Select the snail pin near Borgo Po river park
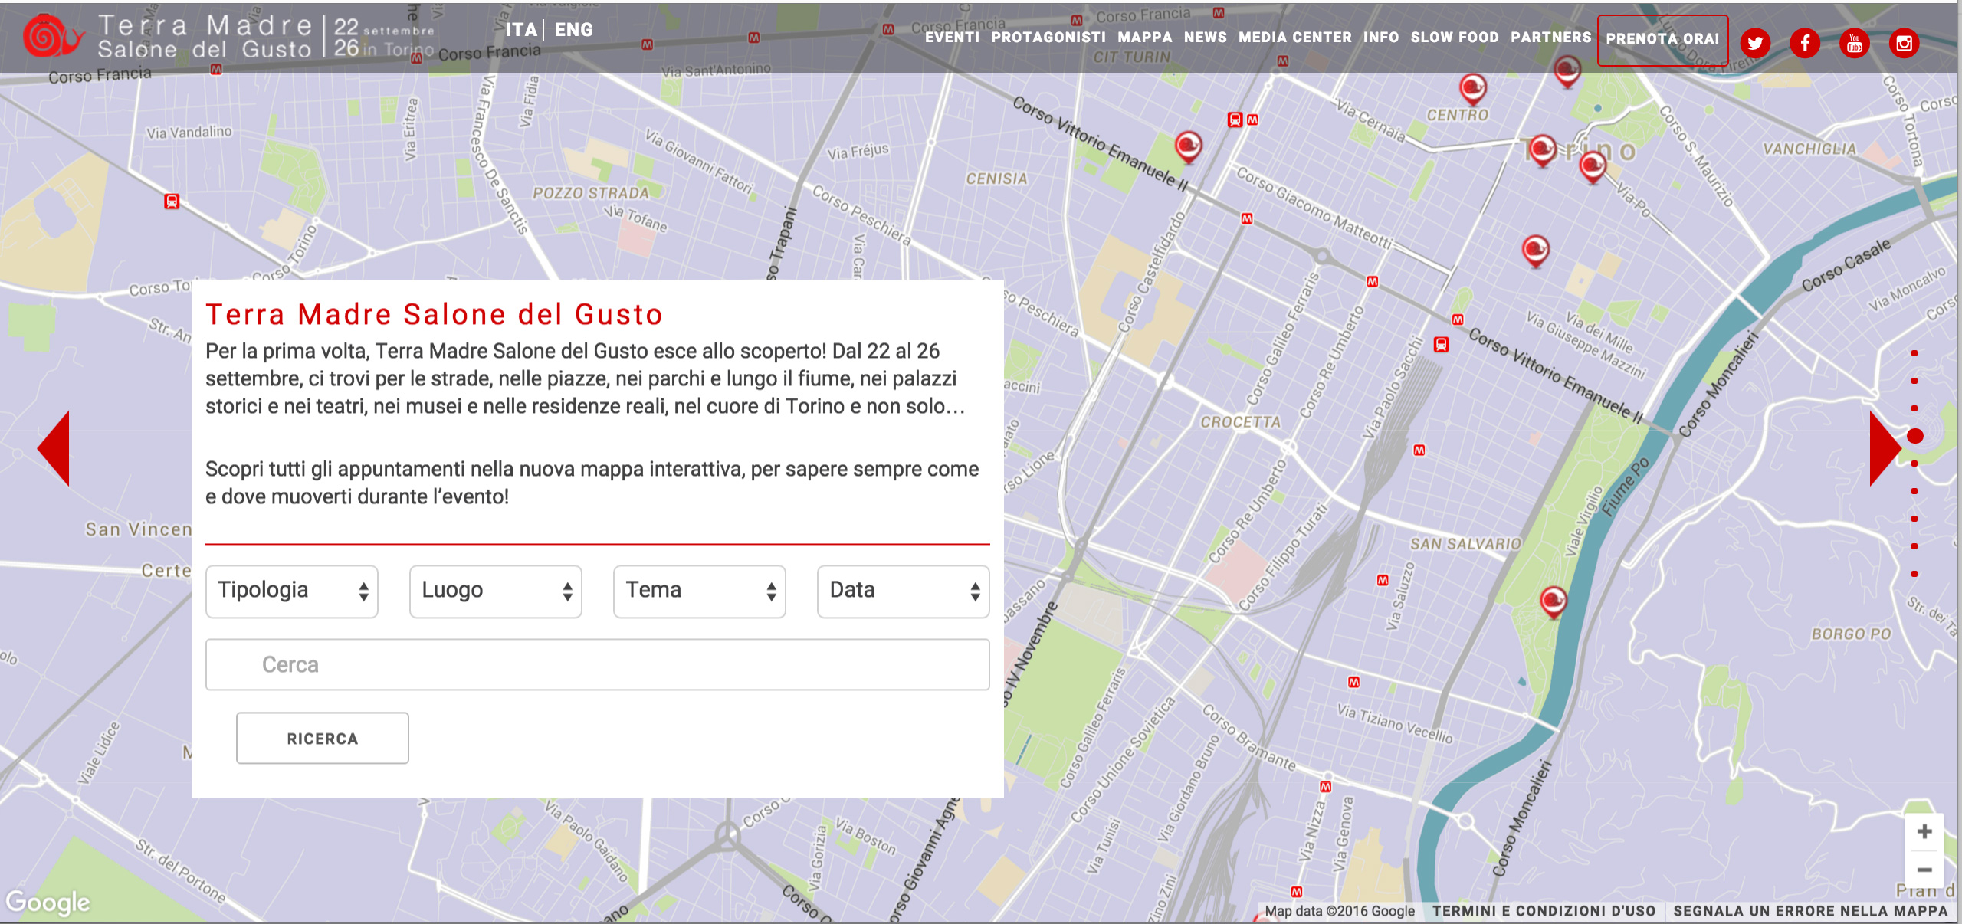The height and width of the screenshot is (924, 1962). pos(1554,602)
